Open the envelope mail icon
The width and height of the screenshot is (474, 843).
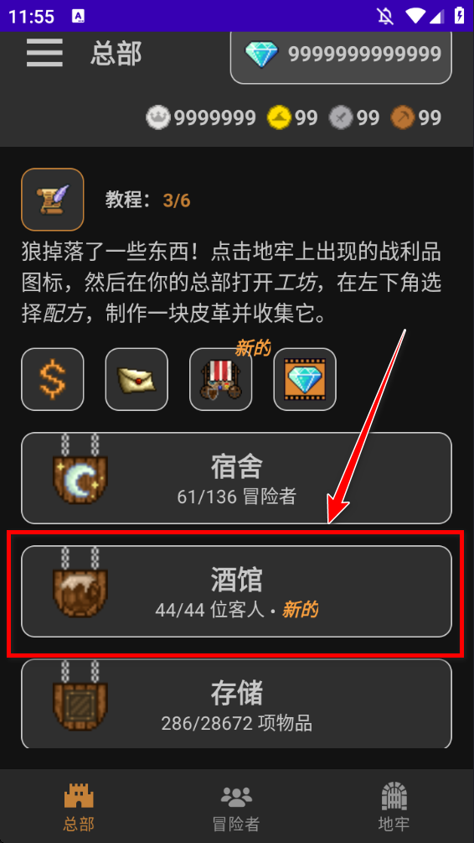tap(137, 379)
